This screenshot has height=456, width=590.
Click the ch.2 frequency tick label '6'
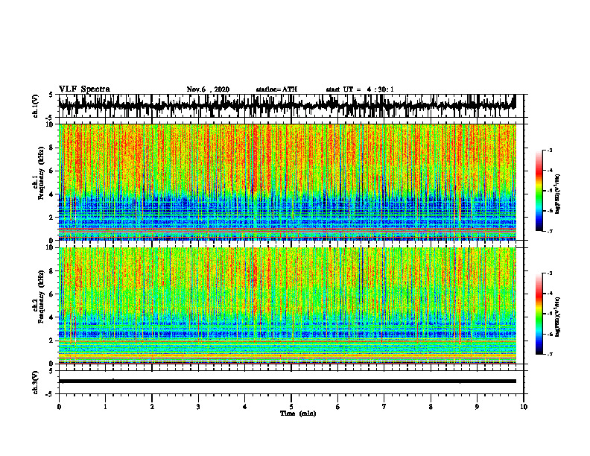[51, 294]
